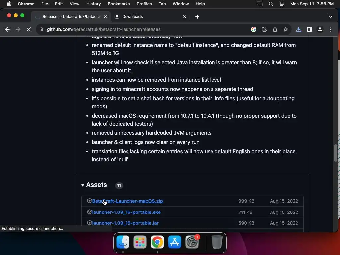Click "instances can now be removed" bullet
The image size is (340, 255).
[x=156, y=80]
